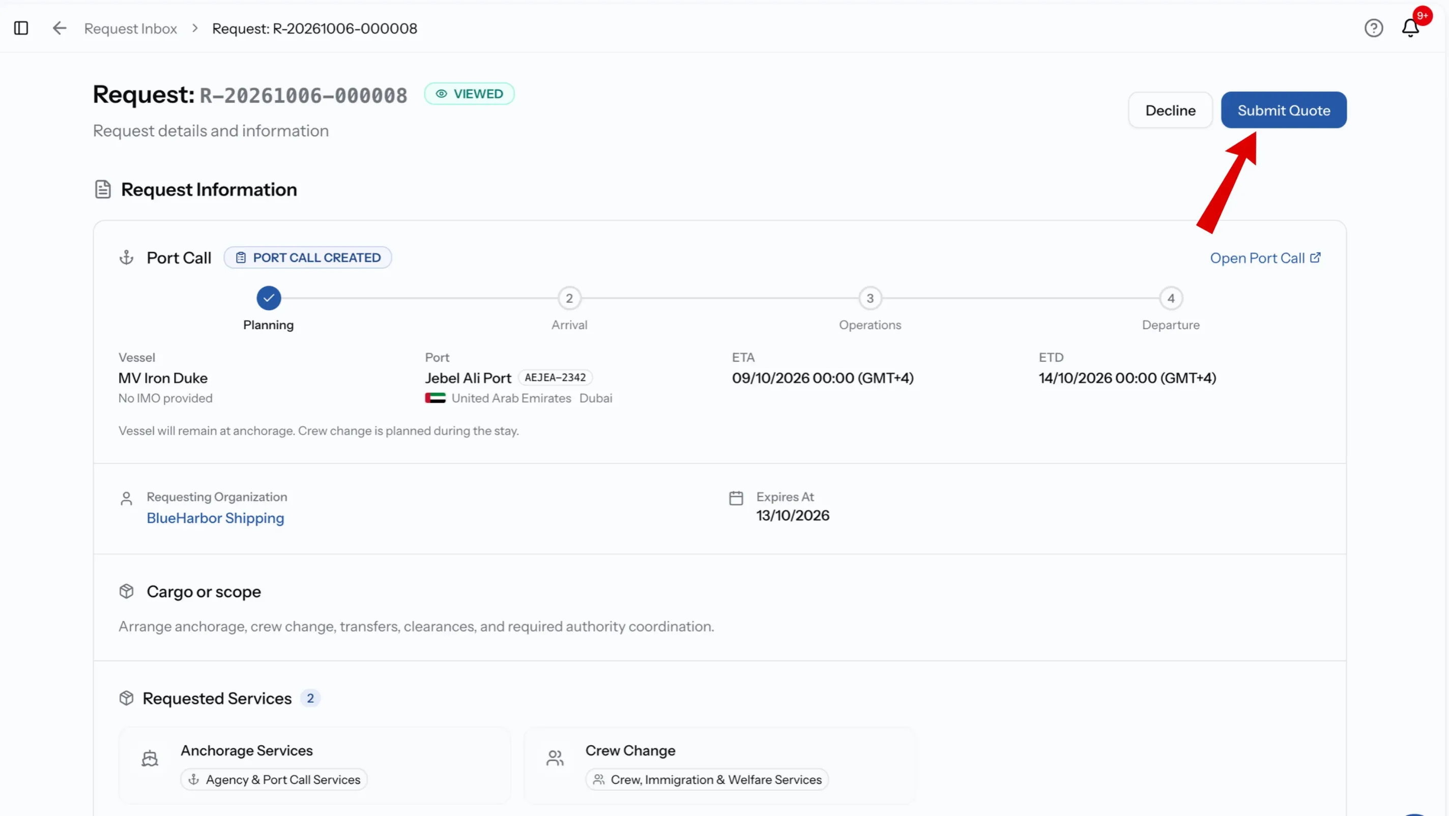Go back using the left arrow

tap(59, 28)
